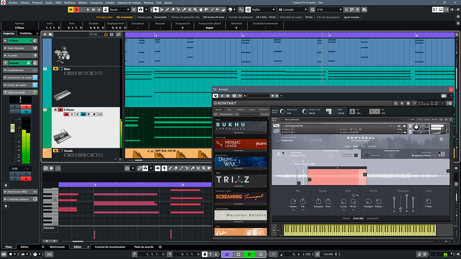Toggle global Write W automation button in toolbar
The image size is (461, 259).
93,10
